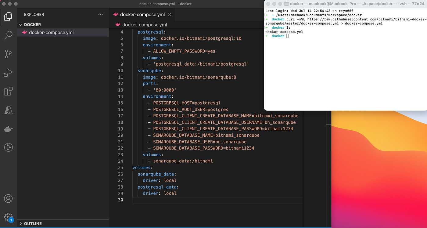Image resolution: width=427 pixels, height=228 pixels.
Task: Open the Accounts menu icon
Action: coord(8,198)
